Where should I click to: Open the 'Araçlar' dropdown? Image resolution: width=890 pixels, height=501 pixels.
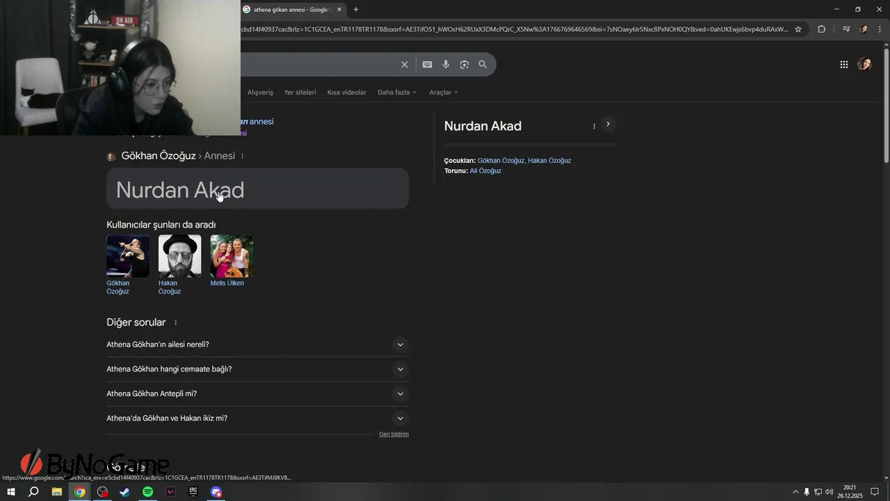pos(444,93)
